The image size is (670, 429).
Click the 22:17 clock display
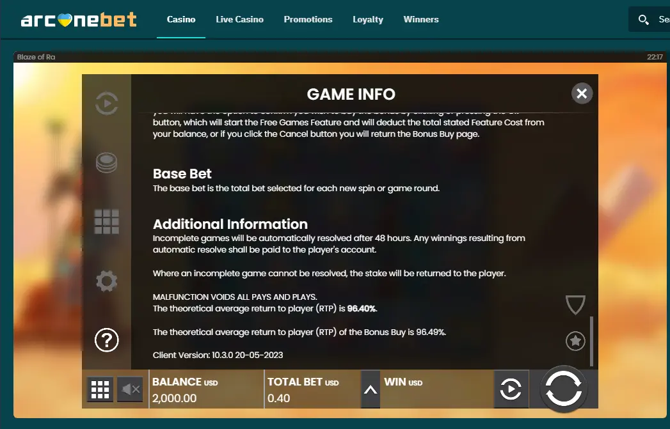655,57
